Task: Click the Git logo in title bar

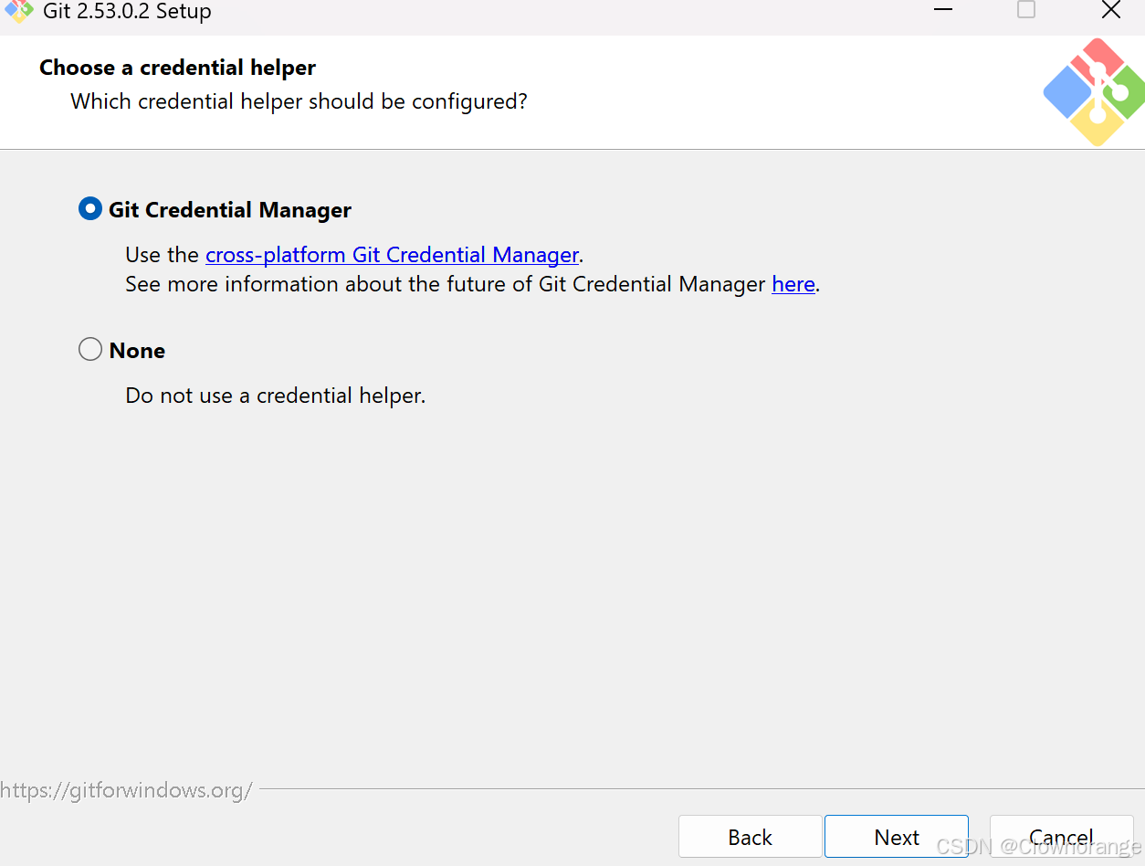Action: (x=19, y=11)
